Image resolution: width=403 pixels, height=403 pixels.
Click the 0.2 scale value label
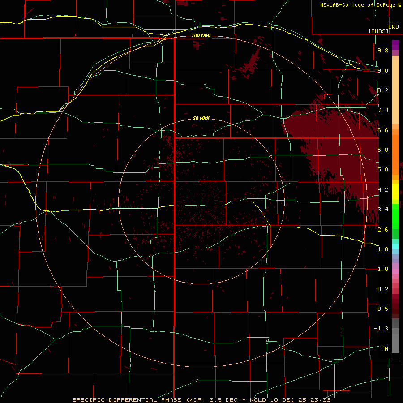point(383,289)
